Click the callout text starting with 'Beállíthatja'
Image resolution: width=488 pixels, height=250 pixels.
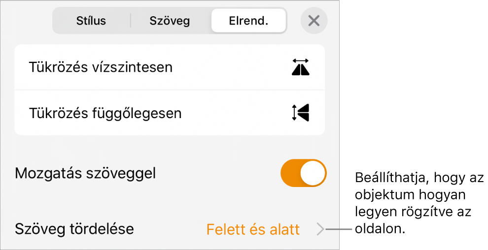[419, 203]
